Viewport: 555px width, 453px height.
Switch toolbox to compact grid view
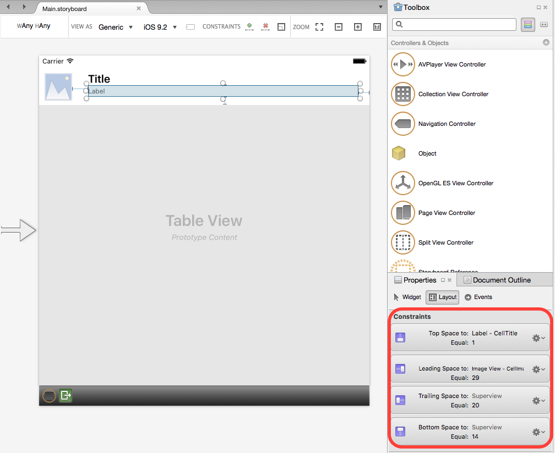coord(544,25)
